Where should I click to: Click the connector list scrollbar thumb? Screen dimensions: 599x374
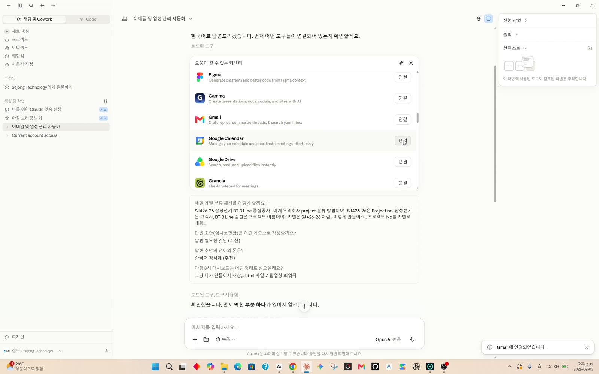tap(417, 118)
